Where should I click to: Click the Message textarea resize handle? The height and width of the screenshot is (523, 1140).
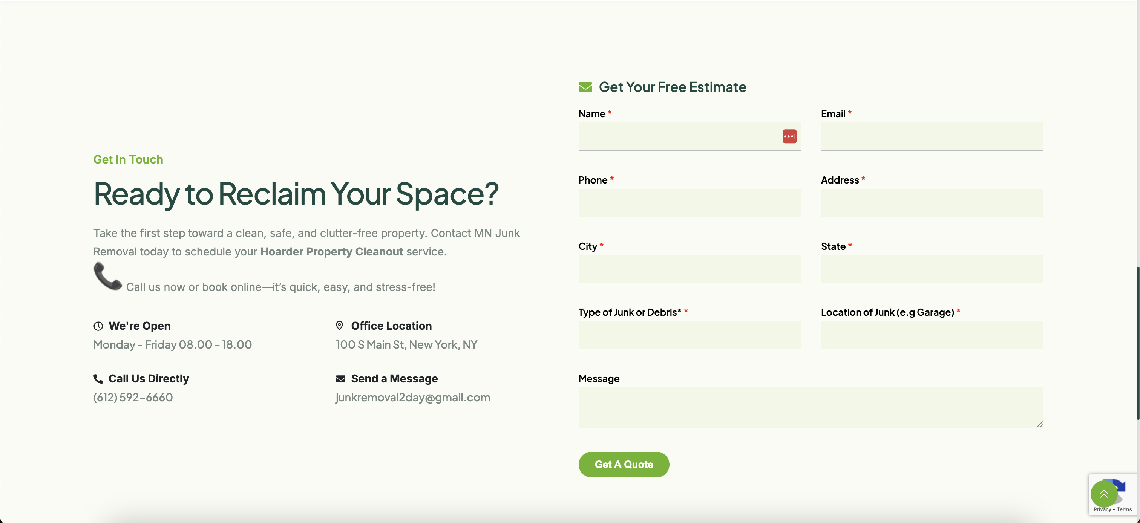point(1040,424)
